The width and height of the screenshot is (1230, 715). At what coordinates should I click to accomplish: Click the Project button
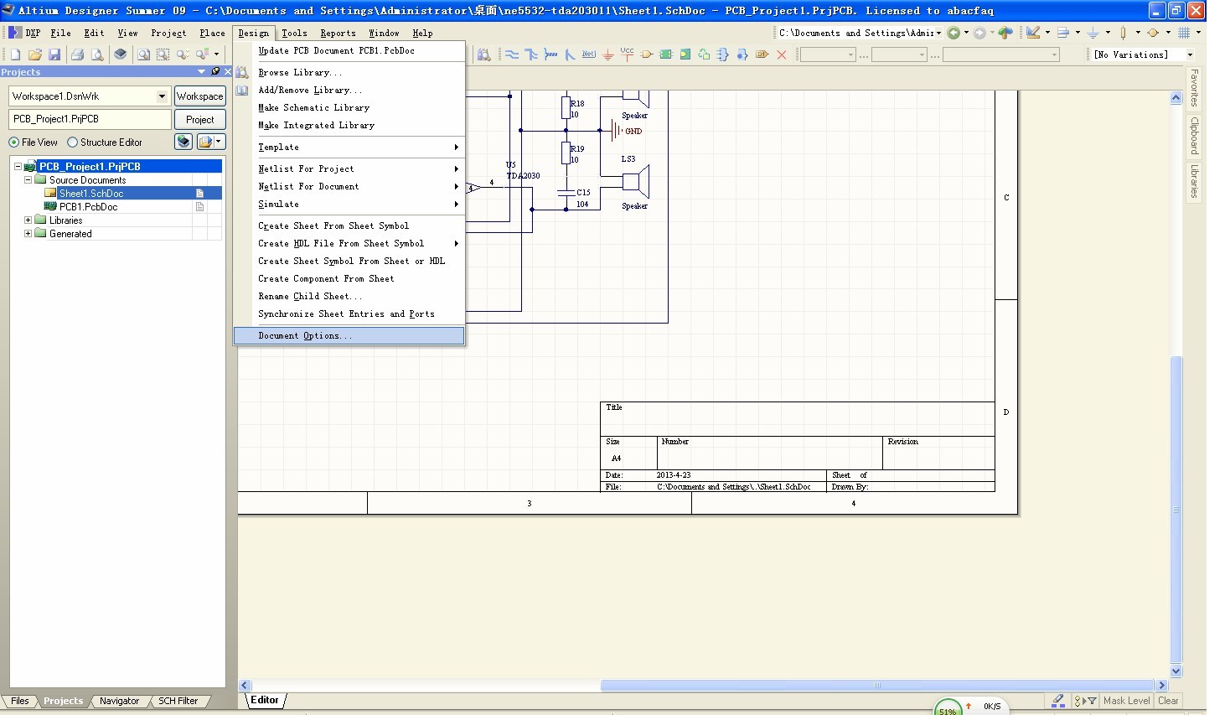point(200,120)
